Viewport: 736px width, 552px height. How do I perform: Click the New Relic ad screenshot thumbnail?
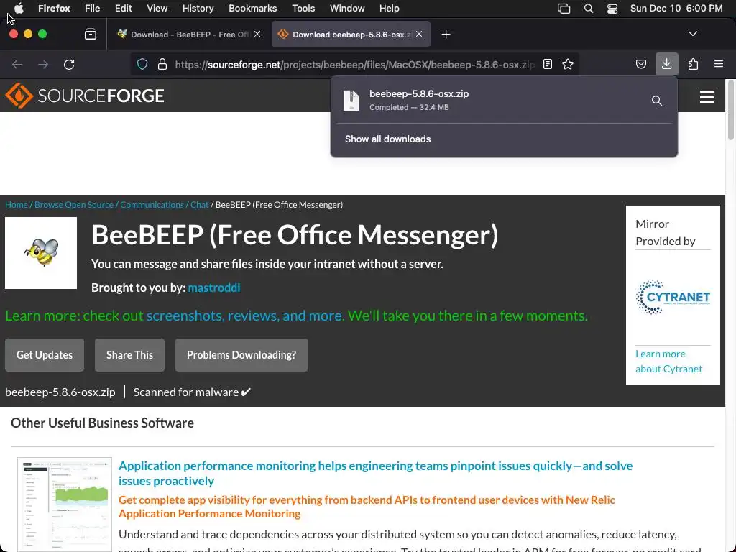[64, 505]
